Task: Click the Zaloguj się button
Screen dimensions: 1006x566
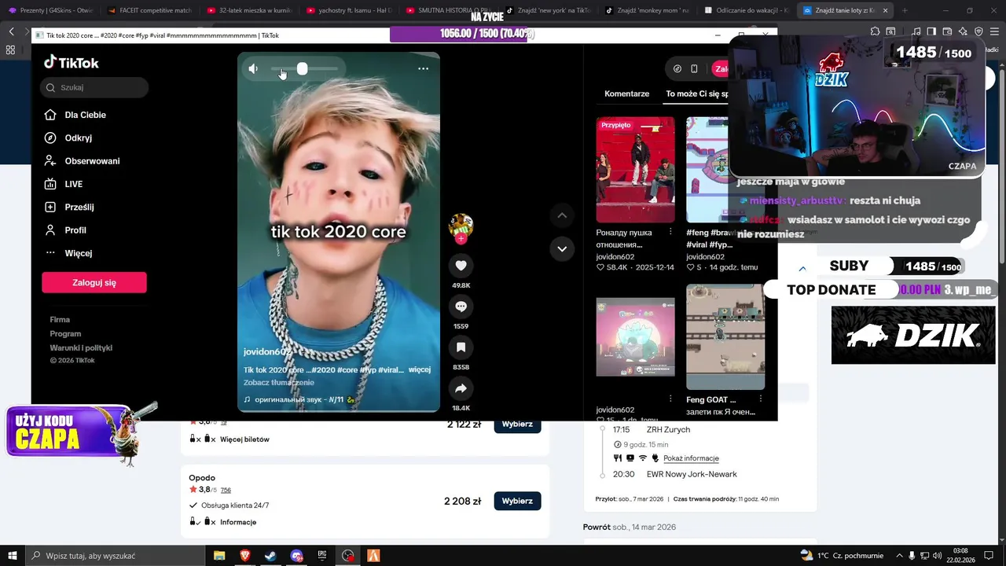Action: [x=94, y=282]
